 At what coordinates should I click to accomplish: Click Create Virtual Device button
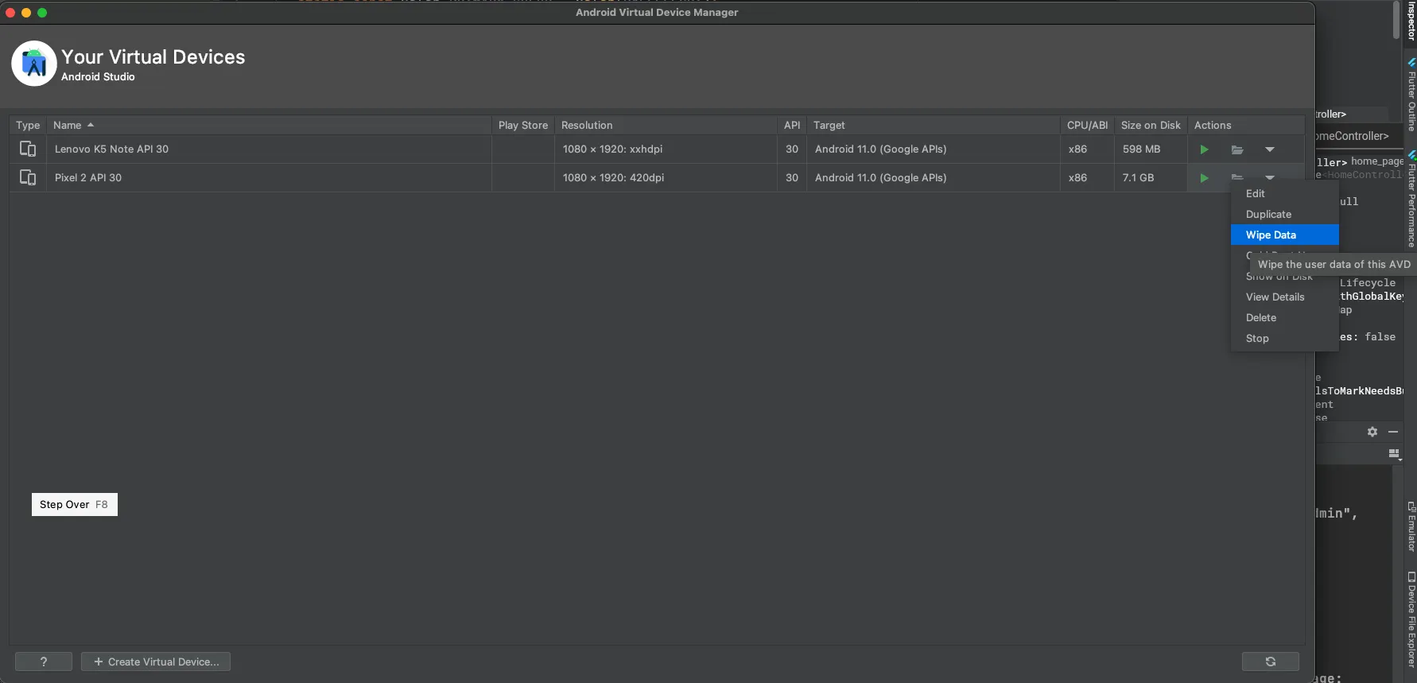pyautogui.click(x=156, y=662)
